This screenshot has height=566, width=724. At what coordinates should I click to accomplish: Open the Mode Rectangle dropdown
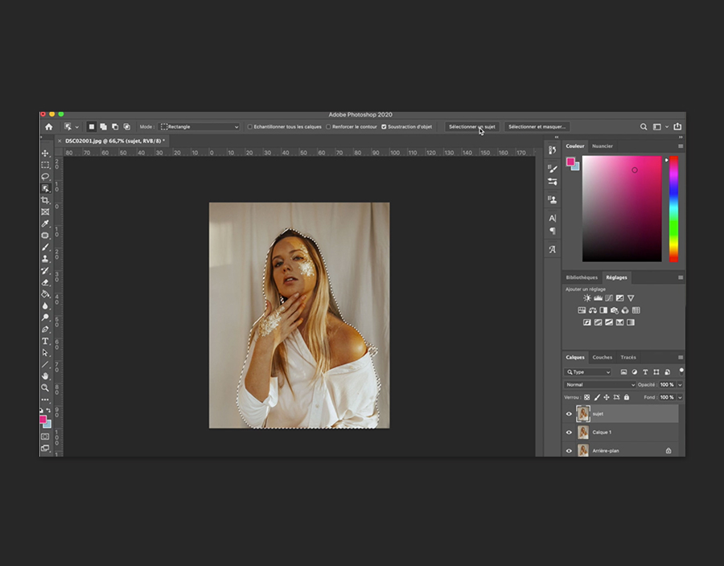(x=200, y=127)
